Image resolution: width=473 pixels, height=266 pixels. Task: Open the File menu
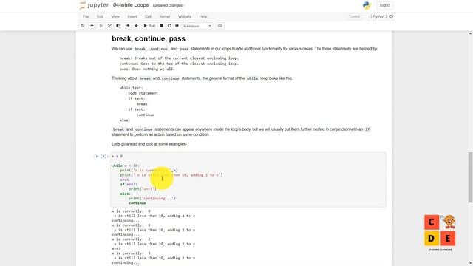tap(86, 16)
